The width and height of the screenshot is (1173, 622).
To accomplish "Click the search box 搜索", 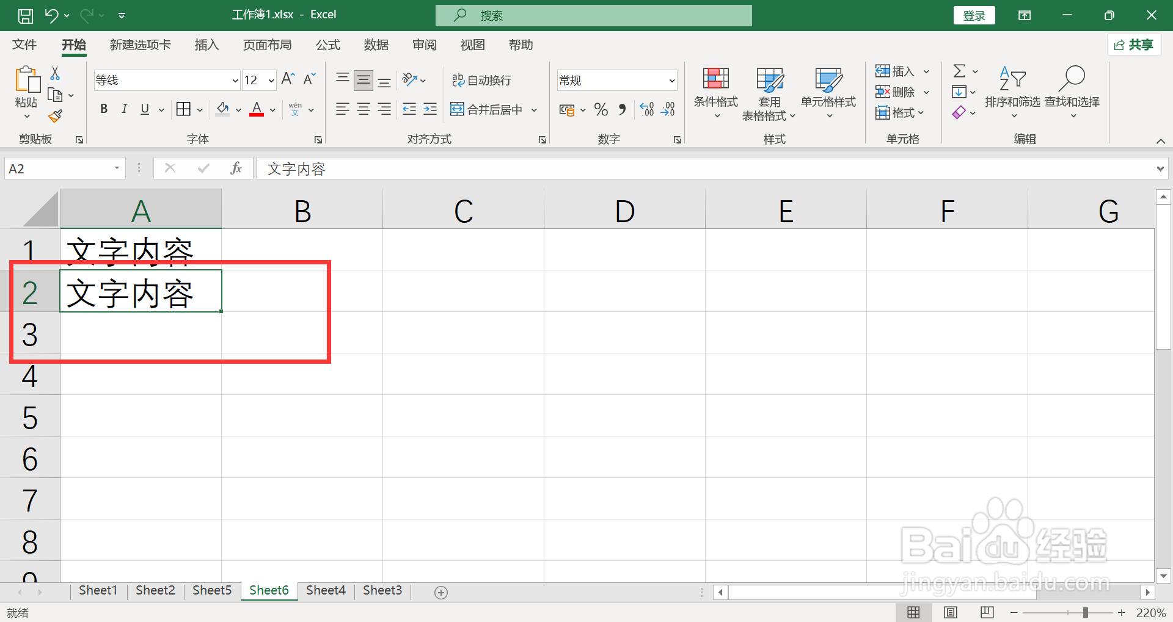I will click(593, 15).
